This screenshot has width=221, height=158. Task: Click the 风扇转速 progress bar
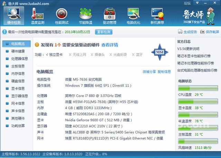(x=198, y=141)
